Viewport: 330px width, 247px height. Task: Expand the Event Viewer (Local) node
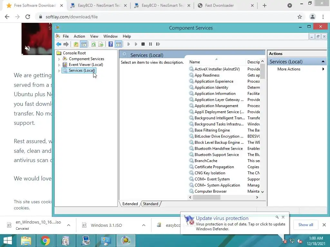coord(59,65)
